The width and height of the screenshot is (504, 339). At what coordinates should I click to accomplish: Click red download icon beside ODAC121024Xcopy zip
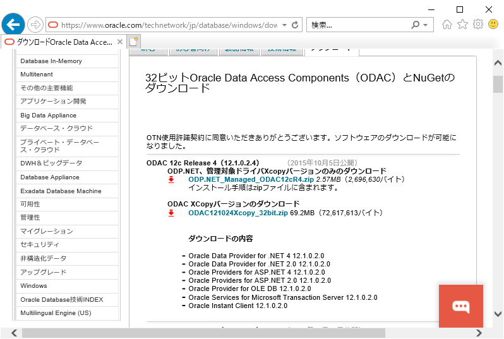coord(171,213)
